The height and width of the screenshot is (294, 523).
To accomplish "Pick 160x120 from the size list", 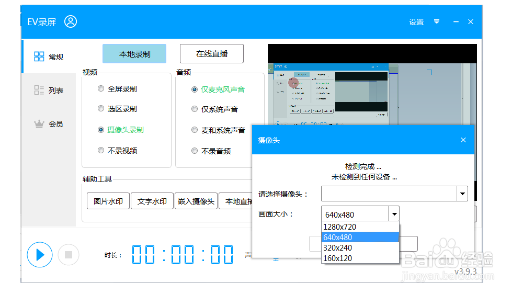I will 360,258.
